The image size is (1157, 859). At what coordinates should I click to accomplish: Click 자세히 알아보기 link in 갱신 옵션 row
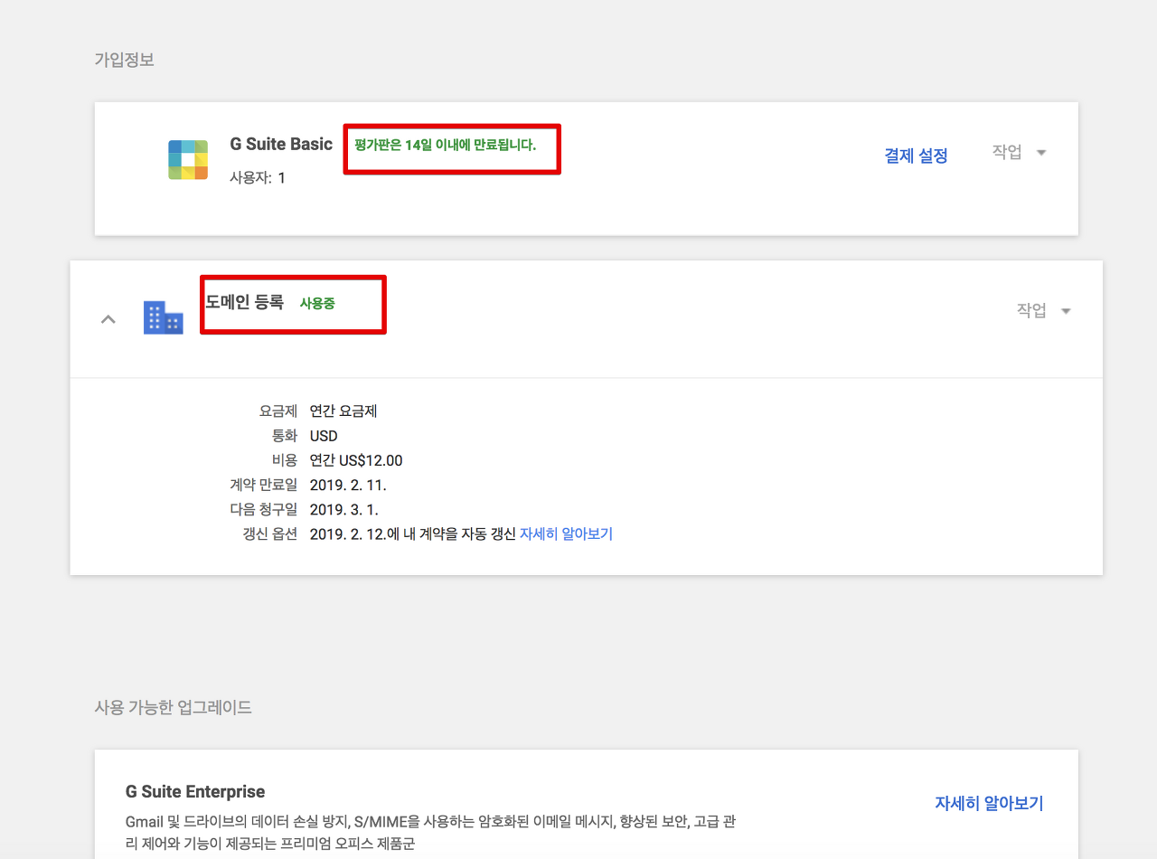pyautogui.click(x=566, y=533)
